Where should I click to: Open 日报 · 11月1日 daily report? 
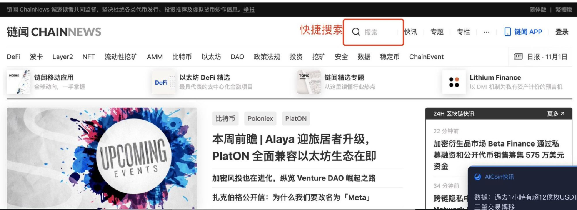[x=547, y=57]
